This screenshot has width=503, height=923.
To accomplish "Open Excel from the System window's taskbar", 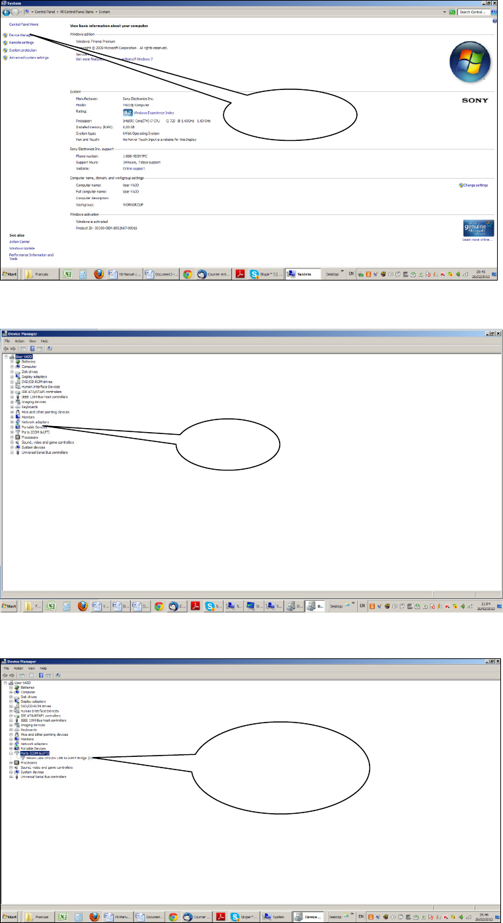I will click(67, 274).
